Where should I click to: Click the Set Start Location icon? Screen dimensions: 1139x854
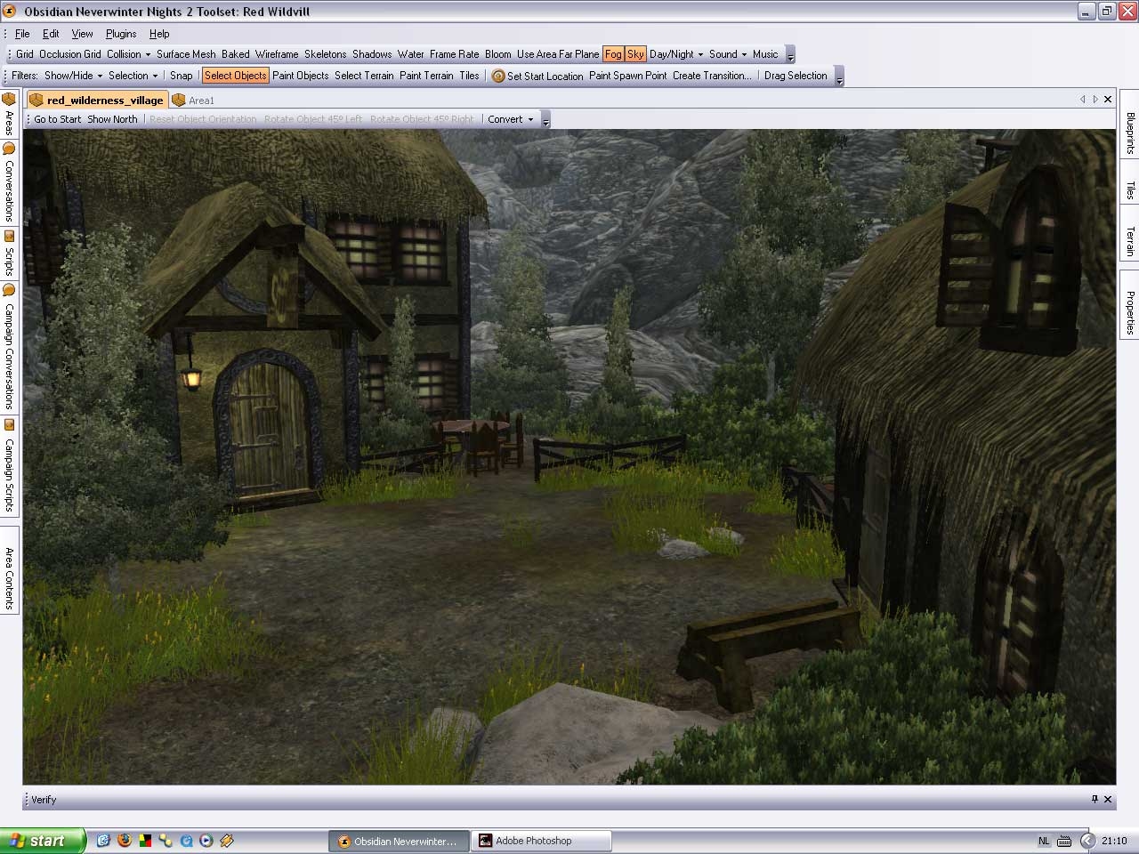click(498, 77)
